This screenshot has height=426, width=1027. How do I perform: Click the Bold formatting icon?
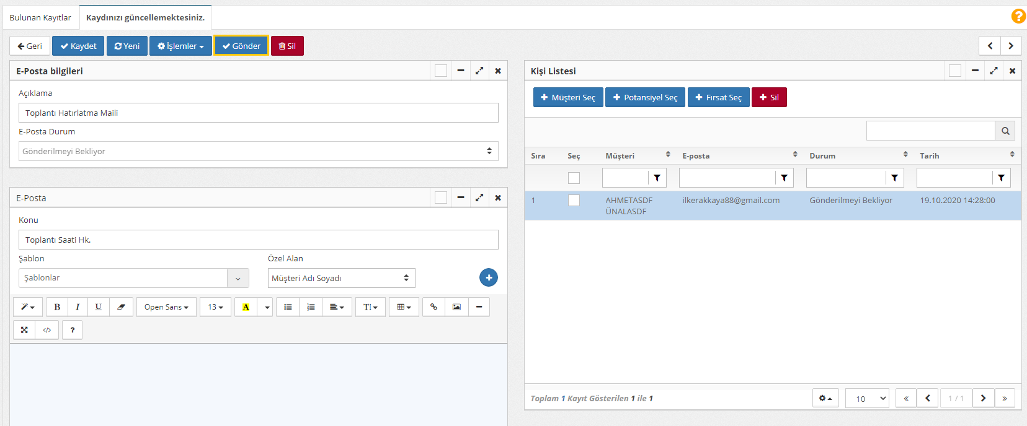(x=57, y=307)
